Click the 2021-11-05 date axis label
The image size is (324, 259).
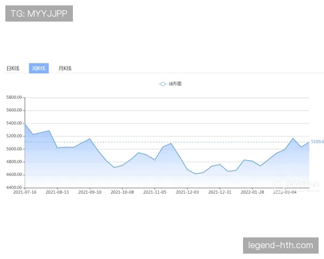(155, 192)
